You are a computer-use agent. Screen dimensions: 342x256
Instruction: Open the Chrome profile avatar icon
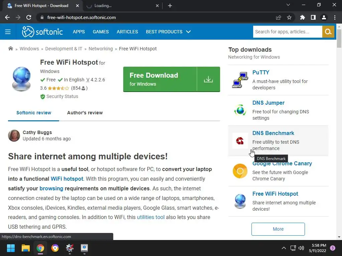(x=324, y=17)
